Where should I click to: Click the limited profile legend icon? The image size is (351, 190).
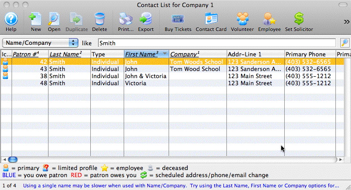(x=46, y=168)
